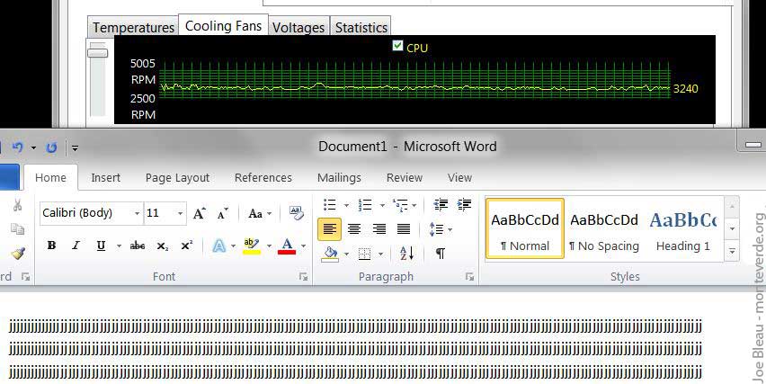This screenshot has width=766, height=384.
Task: Shrink the font size
Action: tap(223, 213)
